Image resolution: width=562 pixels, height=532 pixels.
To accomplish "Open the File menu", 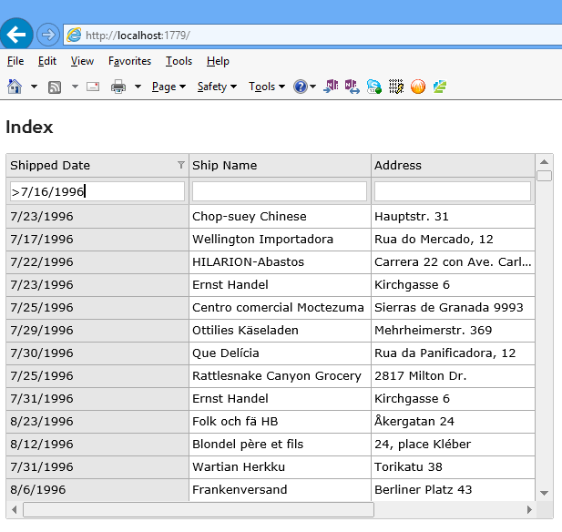I will pos(15,61).
